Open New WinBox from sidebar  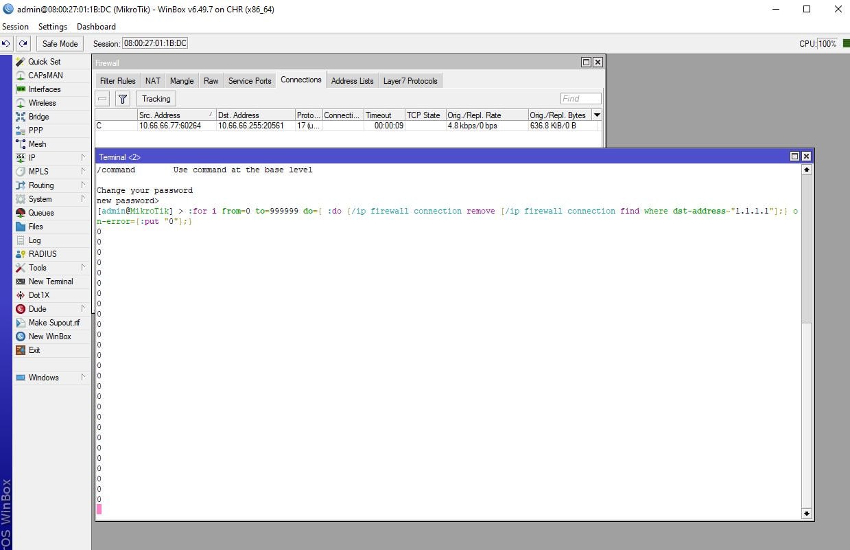pos(51,336)
